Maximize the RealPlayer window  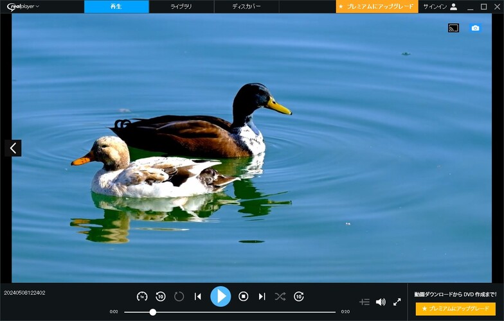pyautogui.click(x=483, y=6)
